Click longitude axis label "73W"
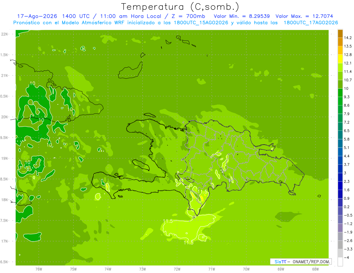 [142, 269]
